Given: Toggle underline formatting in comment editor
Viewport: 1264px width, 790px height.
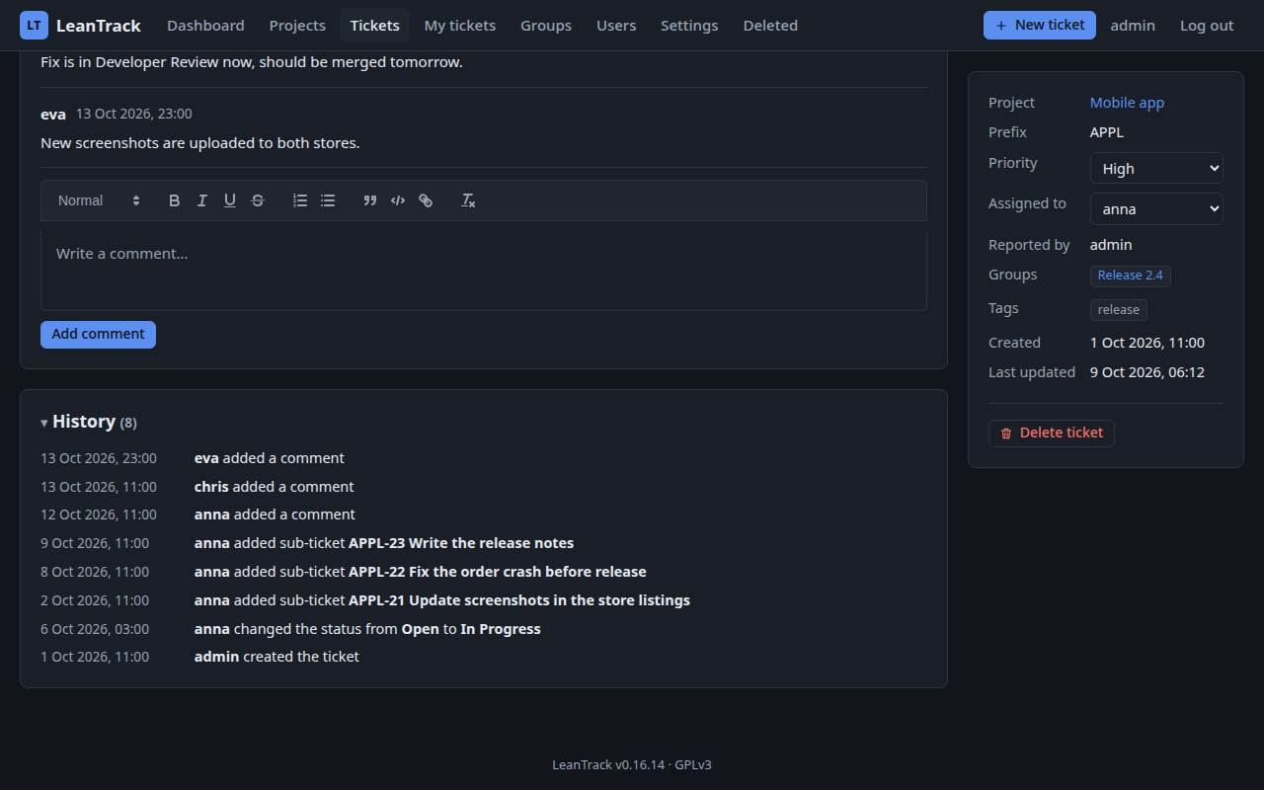Looking at the screenshot, I should (x=229, y=200).
